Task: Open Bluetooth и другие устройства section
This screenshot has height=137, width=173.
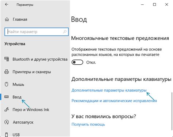Action: click(40, 59)
